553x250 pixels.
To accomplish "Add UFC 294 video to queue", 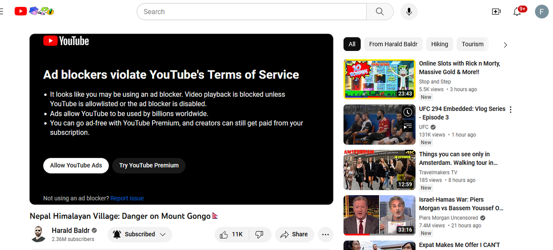I will point(407,127).
